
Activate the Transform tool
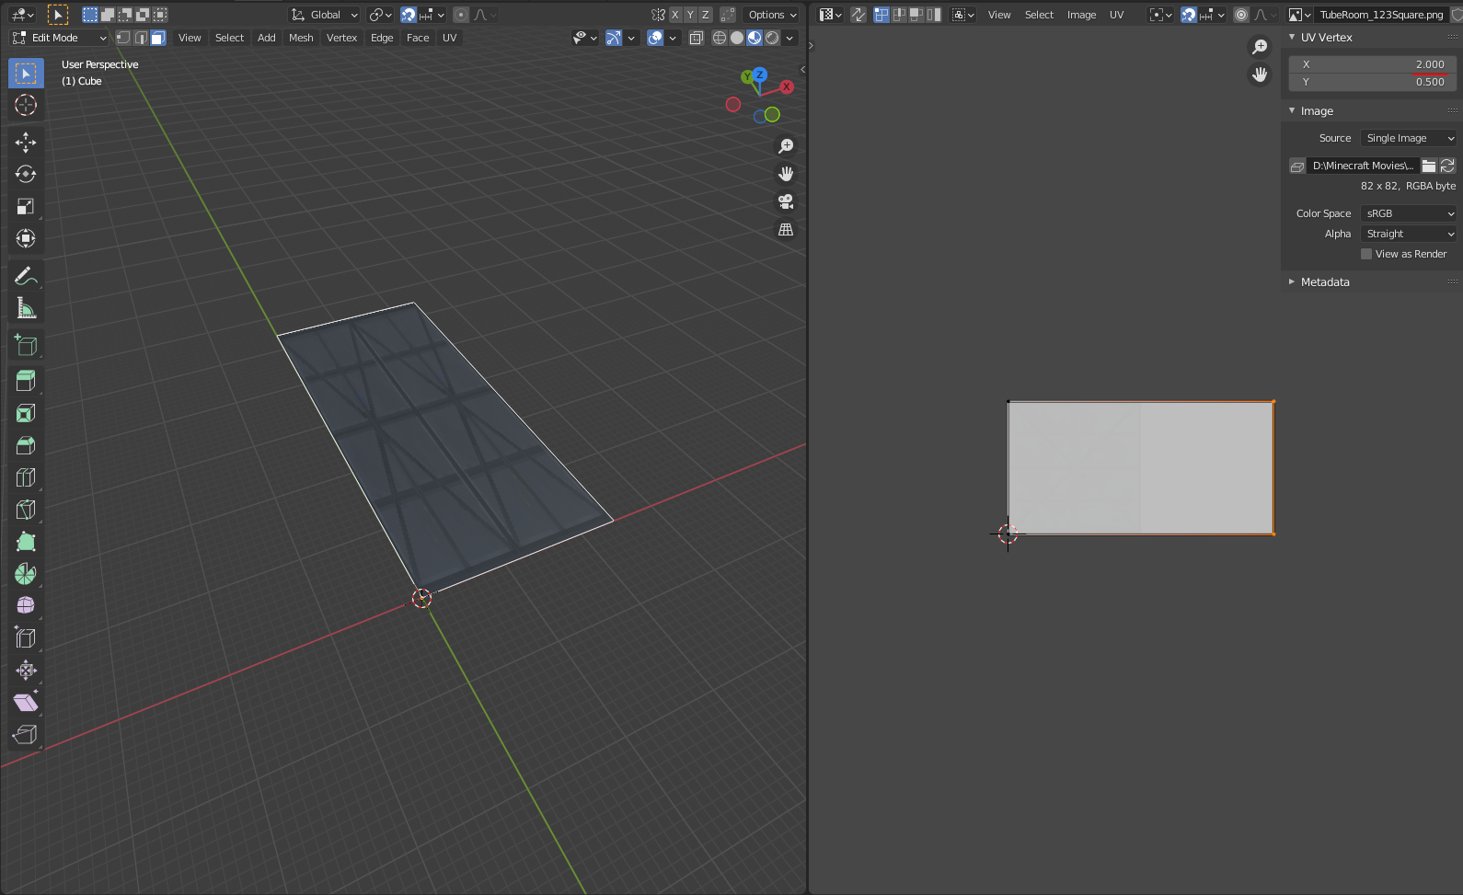click(x=26, y=238)
